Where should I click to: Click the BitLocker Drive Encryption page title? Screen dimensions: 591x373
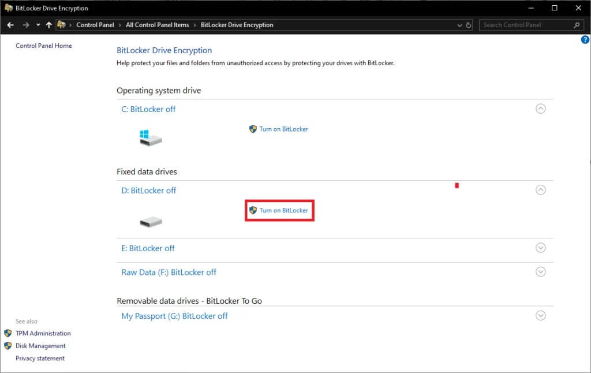[164, 51]
